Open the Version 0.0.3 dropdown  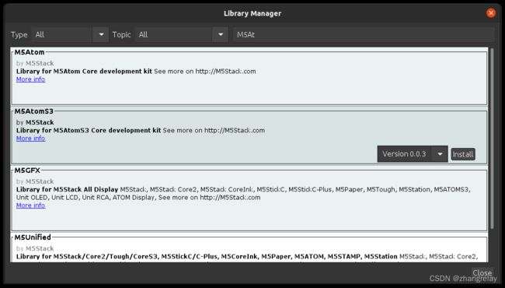click(413, 154)
